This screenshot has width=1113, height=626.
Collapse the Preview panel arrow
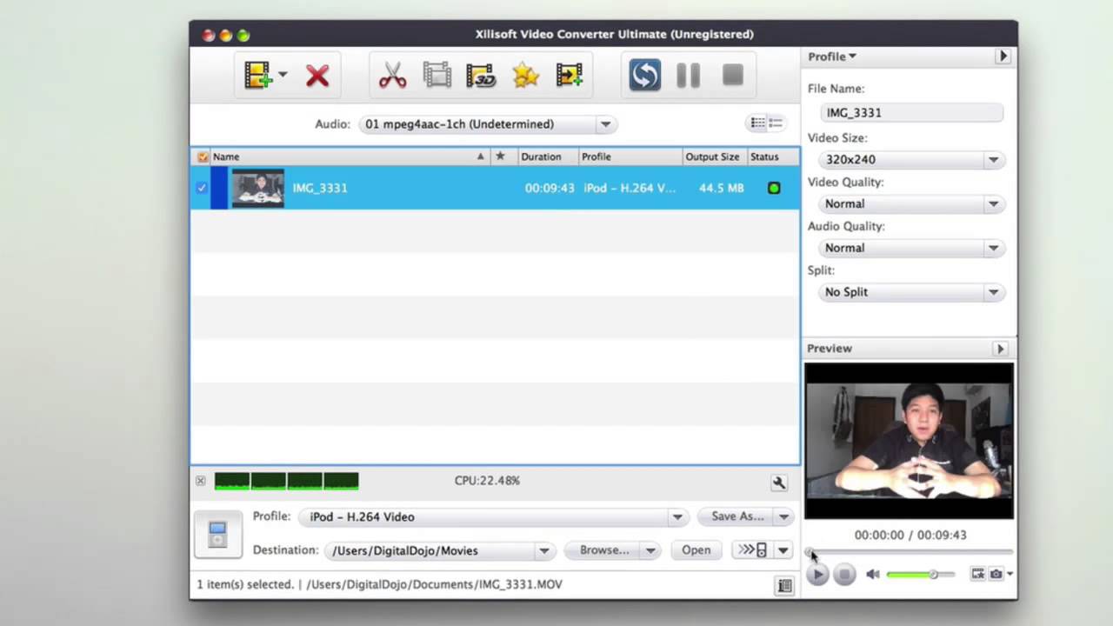coord(1000,349)
